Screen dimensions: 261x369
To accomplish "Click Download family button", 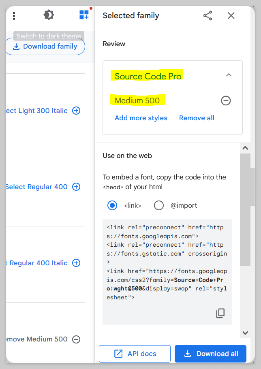I will click(45, 46).
